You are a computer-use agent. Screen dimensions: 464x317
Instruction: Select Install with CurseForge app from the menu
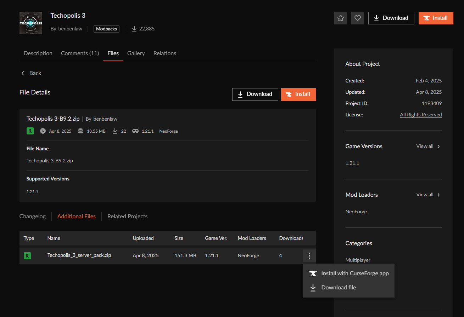[354, 273]
